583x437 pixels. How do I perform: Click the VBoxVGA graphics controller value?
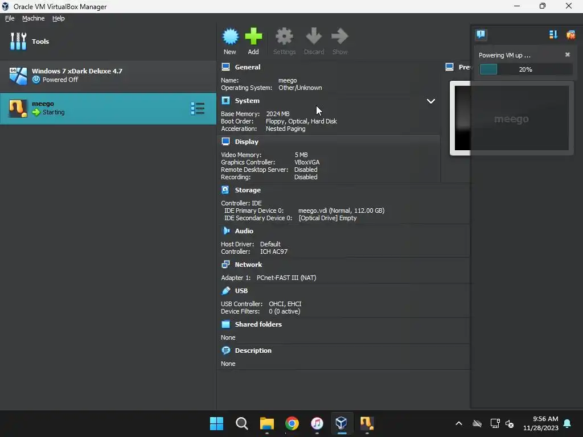pos(307,162)
